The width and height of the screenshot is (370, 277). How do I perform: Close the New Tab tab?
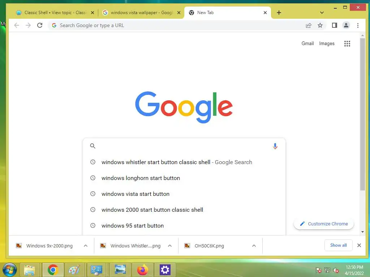tap(265, 13)
